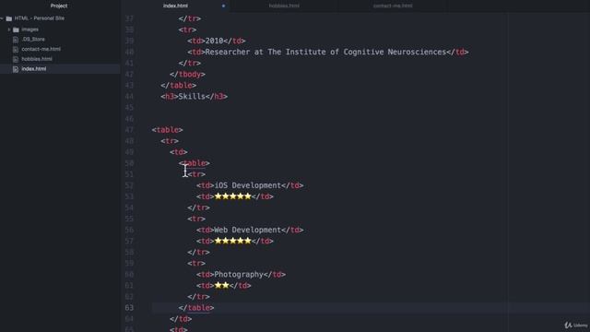The width and height of the screenshot is (590, 332).
Task: Open the contact-me.html tab
Action: 393,6
